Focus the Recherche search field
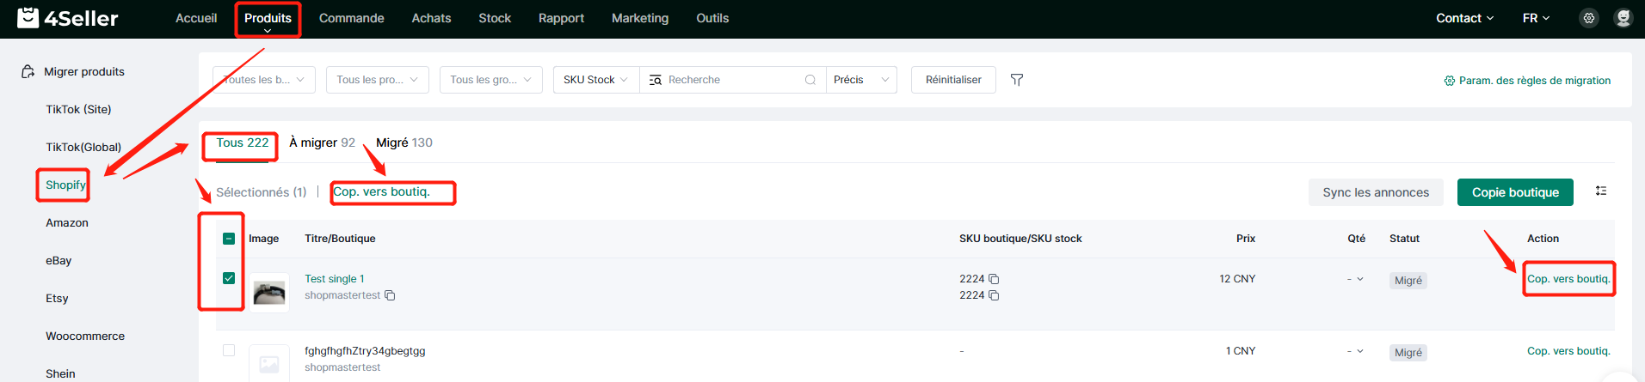The image size is (1645, 382). coord(734,80)
